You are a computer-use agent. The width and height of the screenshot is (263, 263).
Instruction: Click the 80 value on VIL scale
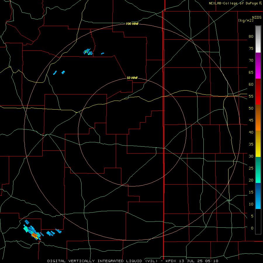(251, 37)
